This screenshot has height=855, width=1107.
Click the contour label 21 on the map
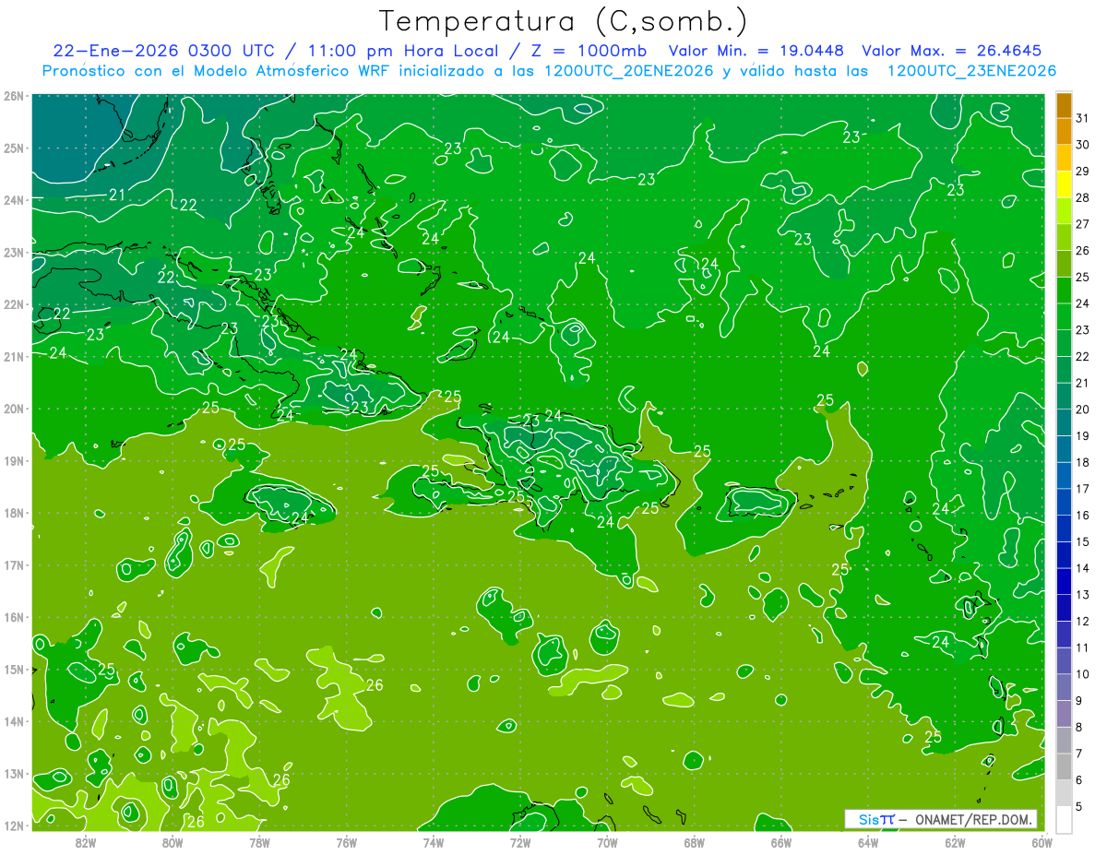117,195
